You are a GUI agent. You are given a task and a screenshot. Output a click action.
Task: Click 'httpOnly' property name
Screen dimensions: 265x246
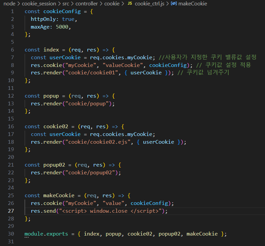point(43,19)
